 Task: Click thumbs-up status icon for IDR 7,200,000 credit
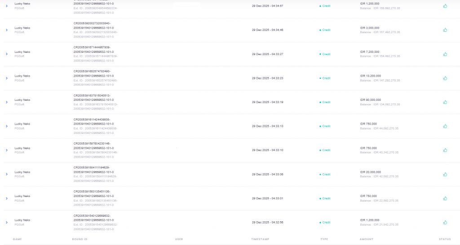coord(445,54)
